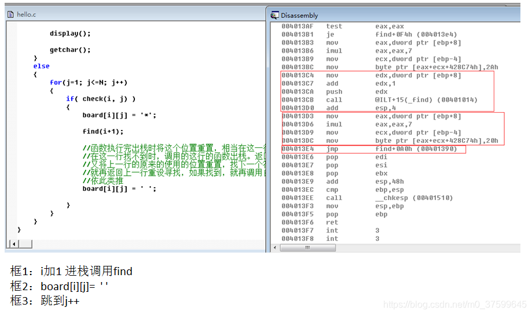The height and width of the screenshot is (315, 532).
Task: Click the 004013CA push edx line
Action: tap(335, 91)
